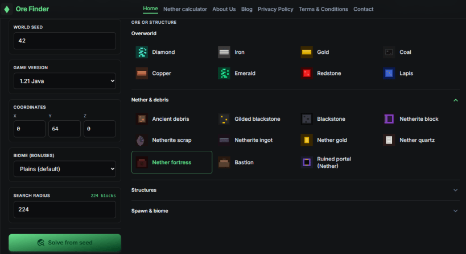
Task: Click the Solve from seed button
Action: pos(65,243)
